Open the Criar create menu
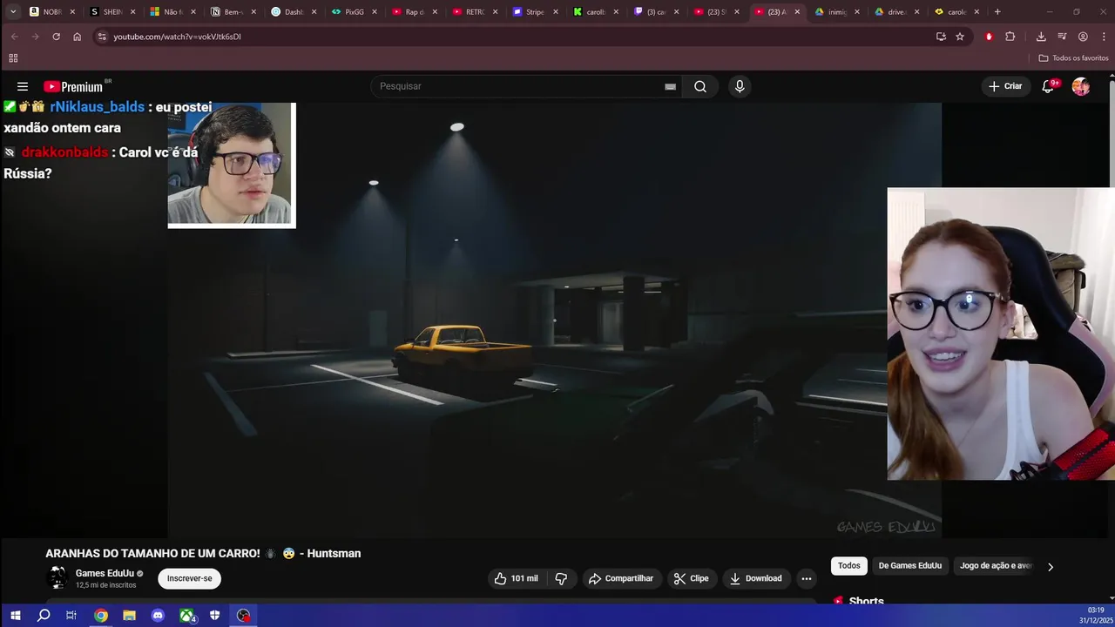This screenshot has height=627, width=1115. click(x=1005, y=86)
